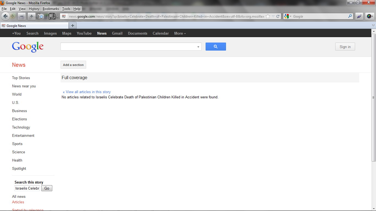The image size is (376, 211).
Task: Click the Firefox logo in the title bar
Action: [2, 3]
